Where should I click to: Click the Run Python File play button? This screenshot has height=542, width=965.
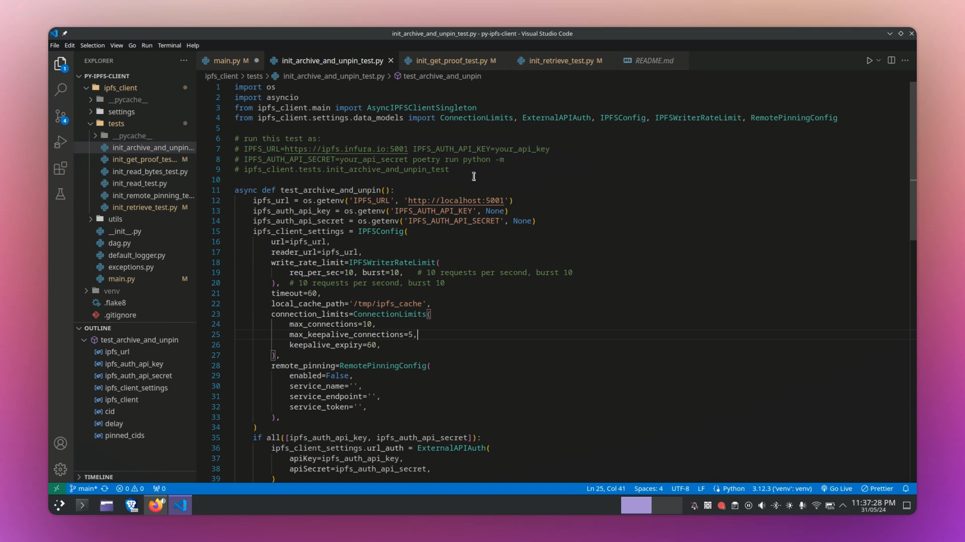869,60
